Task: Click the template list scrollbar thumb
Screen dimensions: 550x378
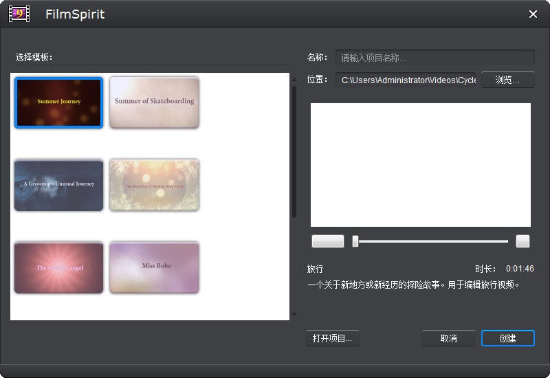Action: [294, 152]
